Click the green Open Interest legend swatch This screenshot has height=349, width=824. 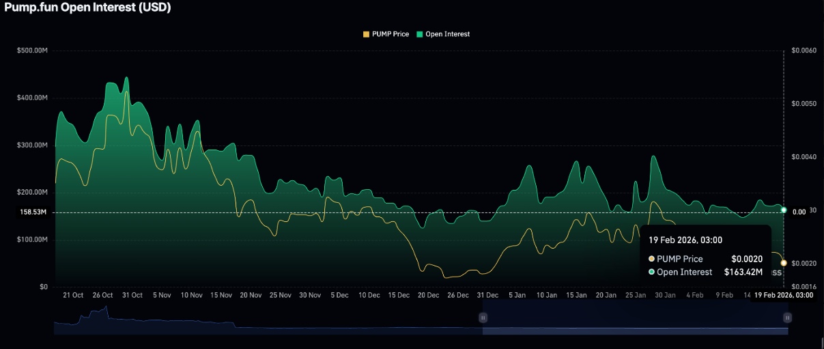pyautogui.click(x=420, y=33)
